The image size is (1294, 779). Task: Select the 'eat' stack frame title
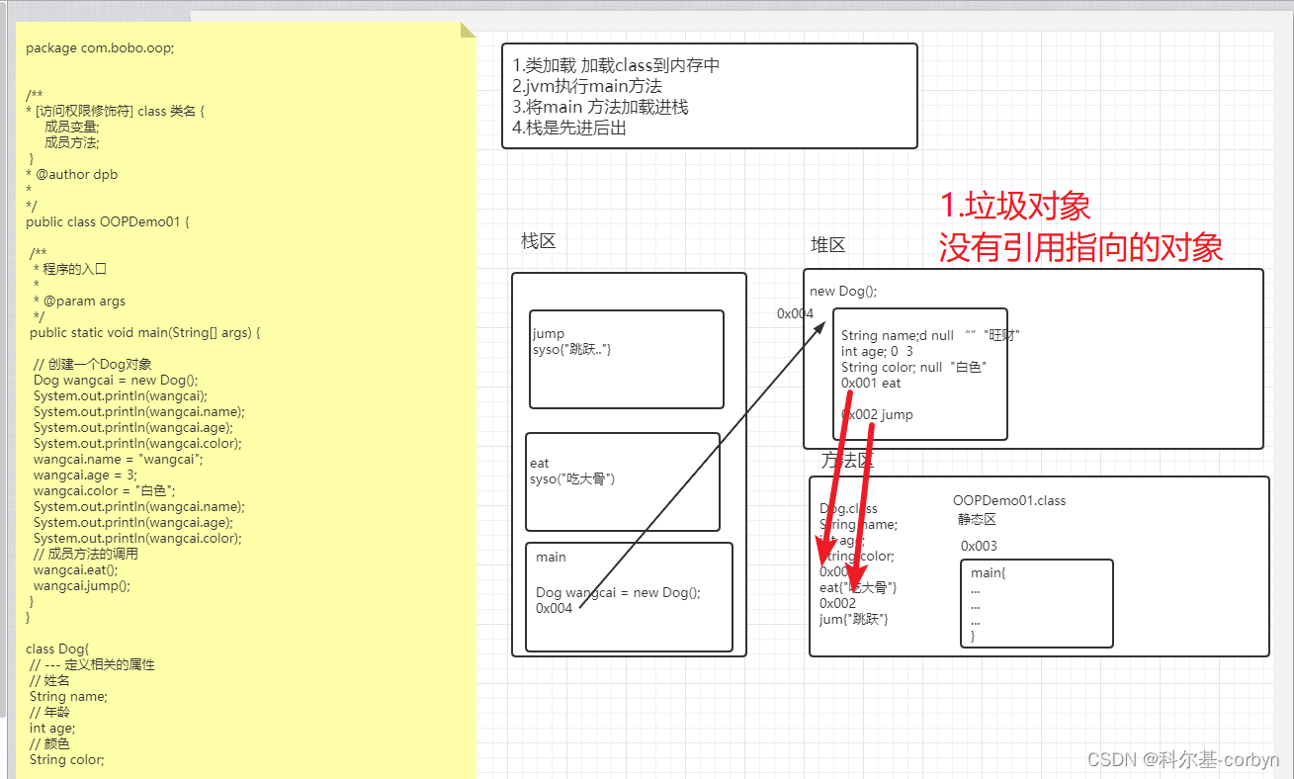(540, 463)
